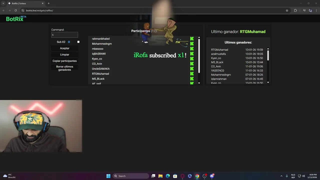Select participant UncleSAMAKA in the list

(x=101, y=69)
